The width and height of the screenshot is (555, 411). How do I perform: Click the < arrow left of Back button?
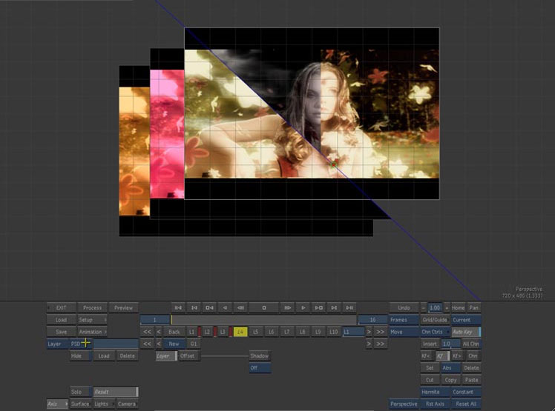[159, 332]
